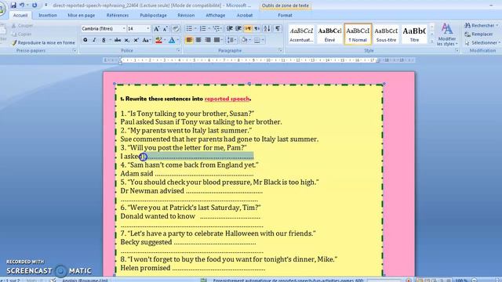
Task: Toggle center alignment
Action: 198,40
